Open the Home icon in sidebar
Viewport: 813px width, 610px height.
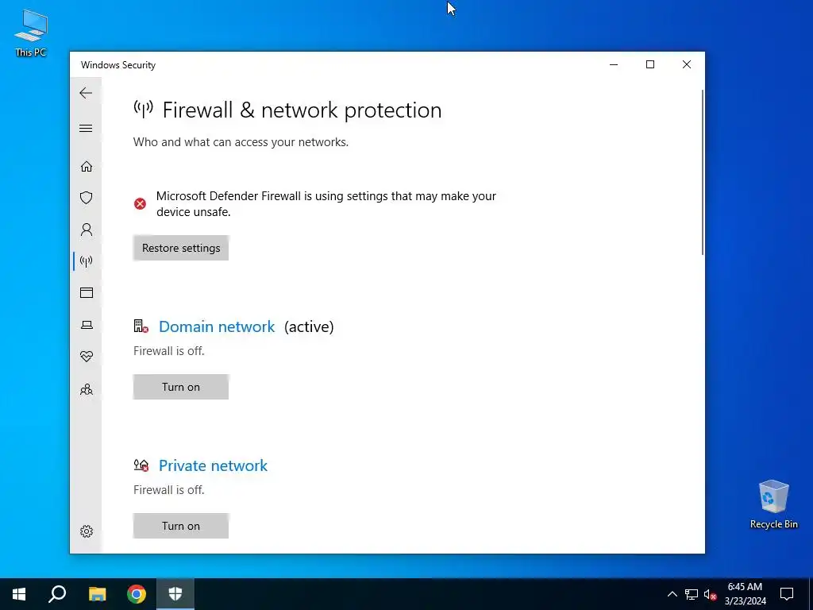click(86, 167)
